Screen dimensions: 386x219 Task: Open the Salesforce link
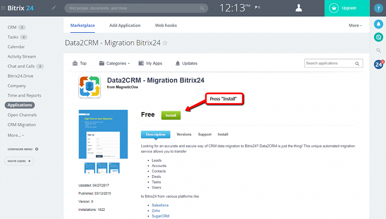(160, 205)
